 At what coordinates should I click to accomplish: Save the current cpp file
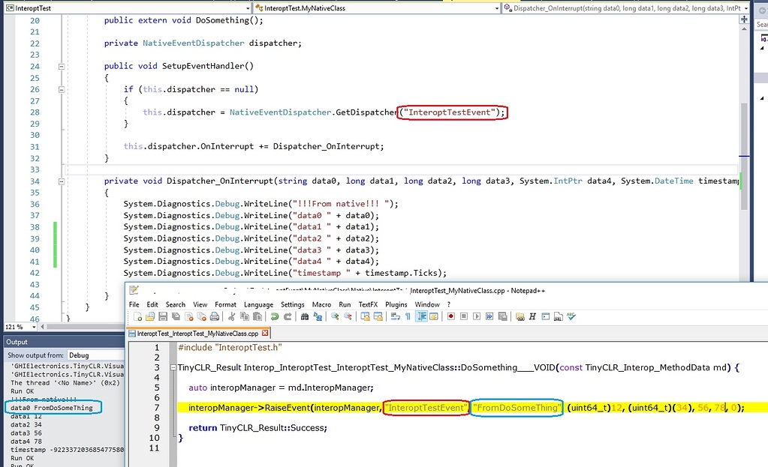(164, 317)
